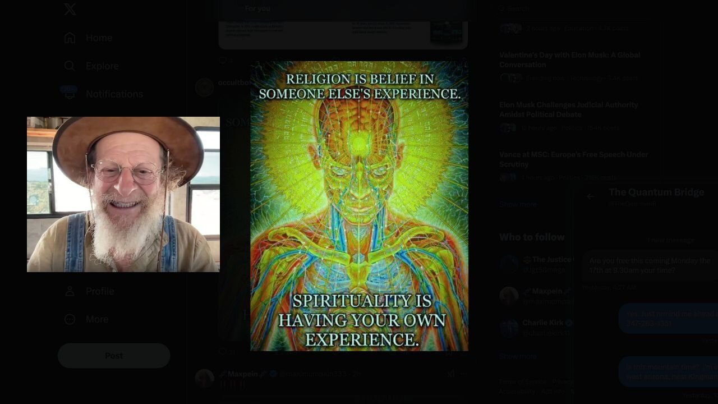Image resolution: width=718 pixels, height=404 pixels.
Task: Click the reply icon above occultbot post
Action: click(x=223, y=61)
